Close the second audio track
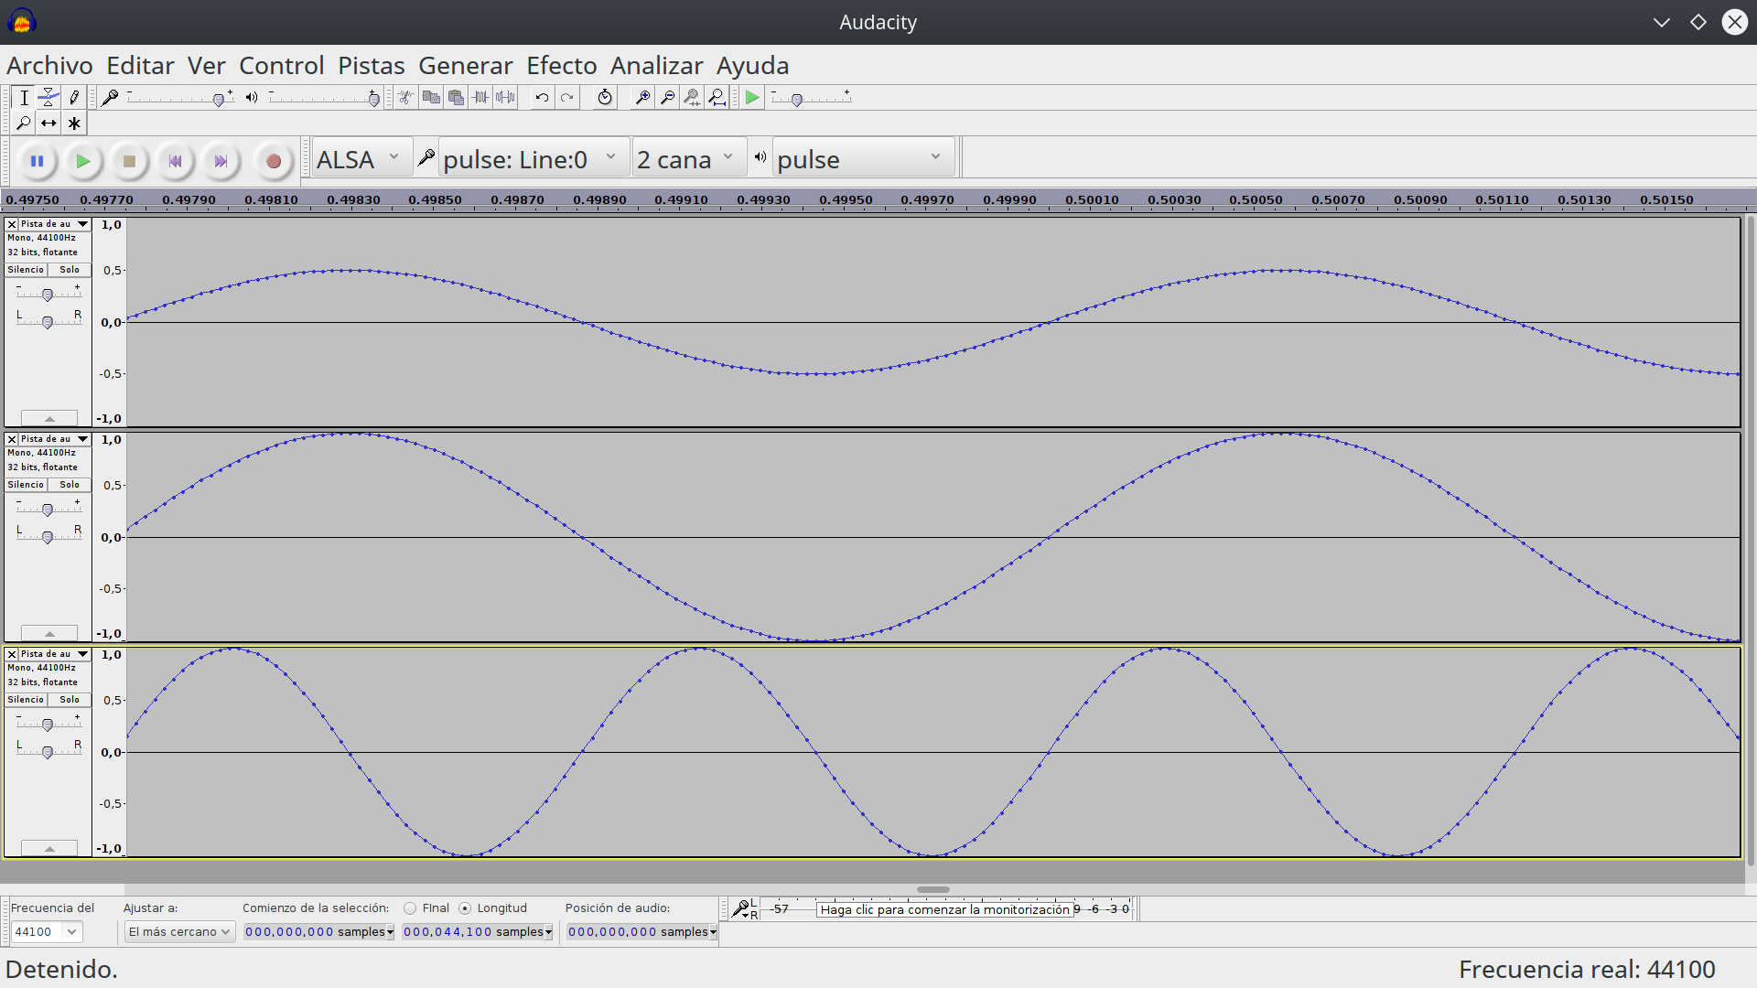1757x988 pixels. 12,439
